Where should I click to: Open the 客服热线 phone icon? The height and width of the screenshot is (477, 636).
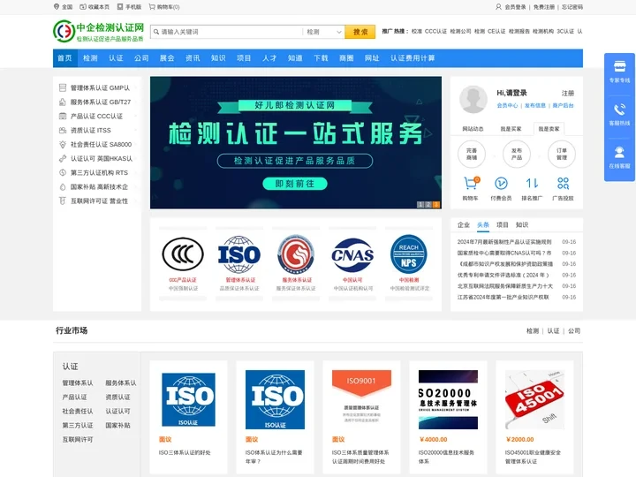[619, 110]
